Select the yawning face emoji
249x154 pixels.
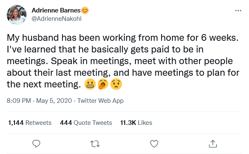coord(103,84)
